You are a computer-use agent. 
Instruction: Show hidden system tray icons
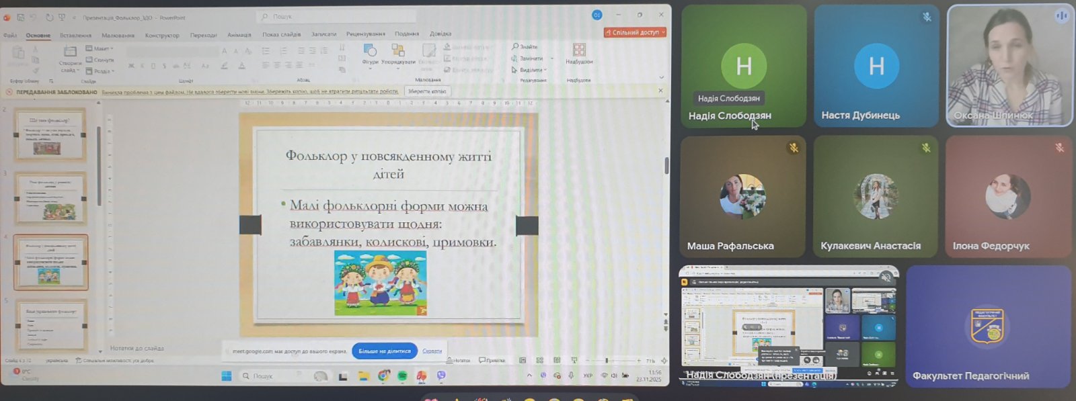529,376
